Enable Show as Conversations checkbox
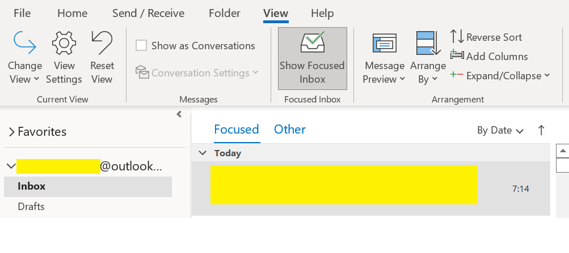569x253 pixels. 141,46
